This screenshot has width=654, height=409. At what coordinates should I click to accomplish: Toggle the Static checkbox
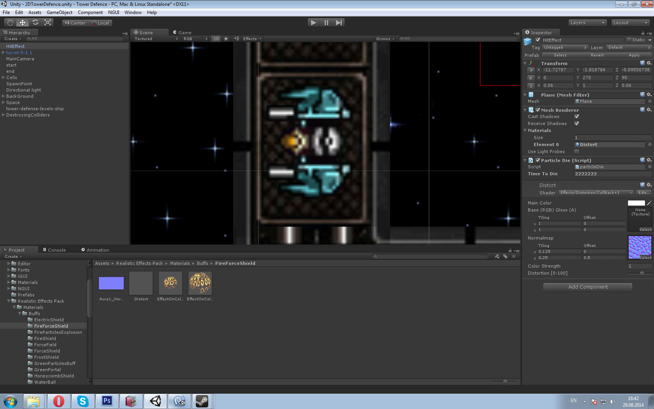629,40
